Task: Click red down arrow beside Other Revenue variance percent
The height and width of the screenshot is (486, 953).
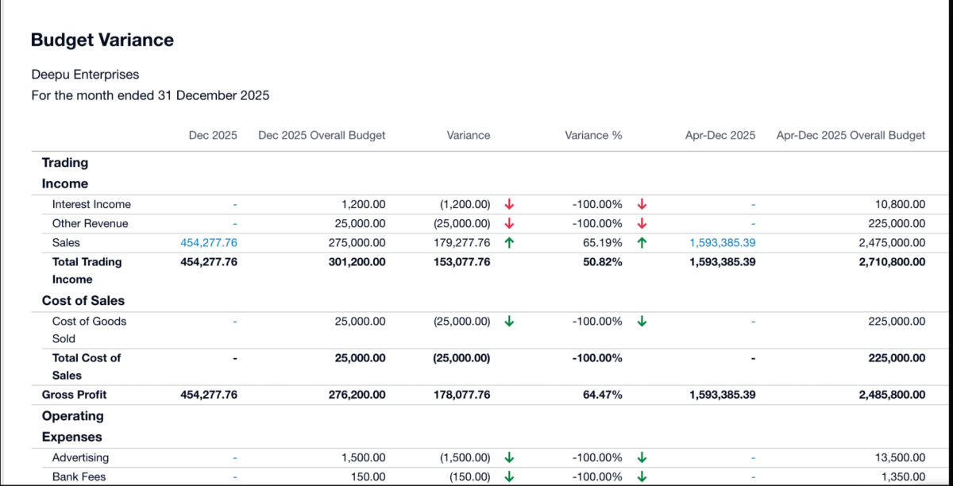Action: pos(642,223)
